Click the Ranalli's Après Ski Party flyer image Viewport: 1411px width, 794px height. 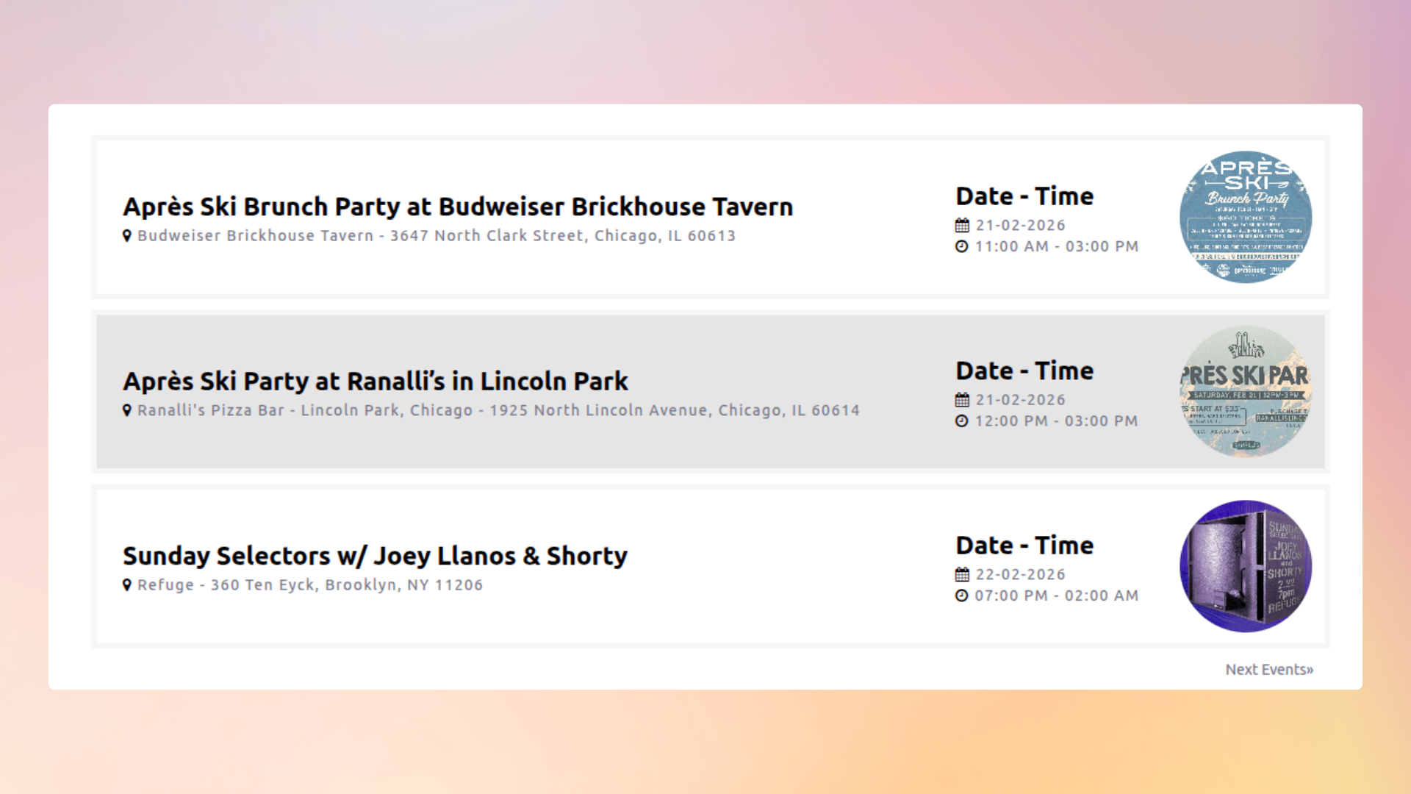click(x=1246, y=392)
